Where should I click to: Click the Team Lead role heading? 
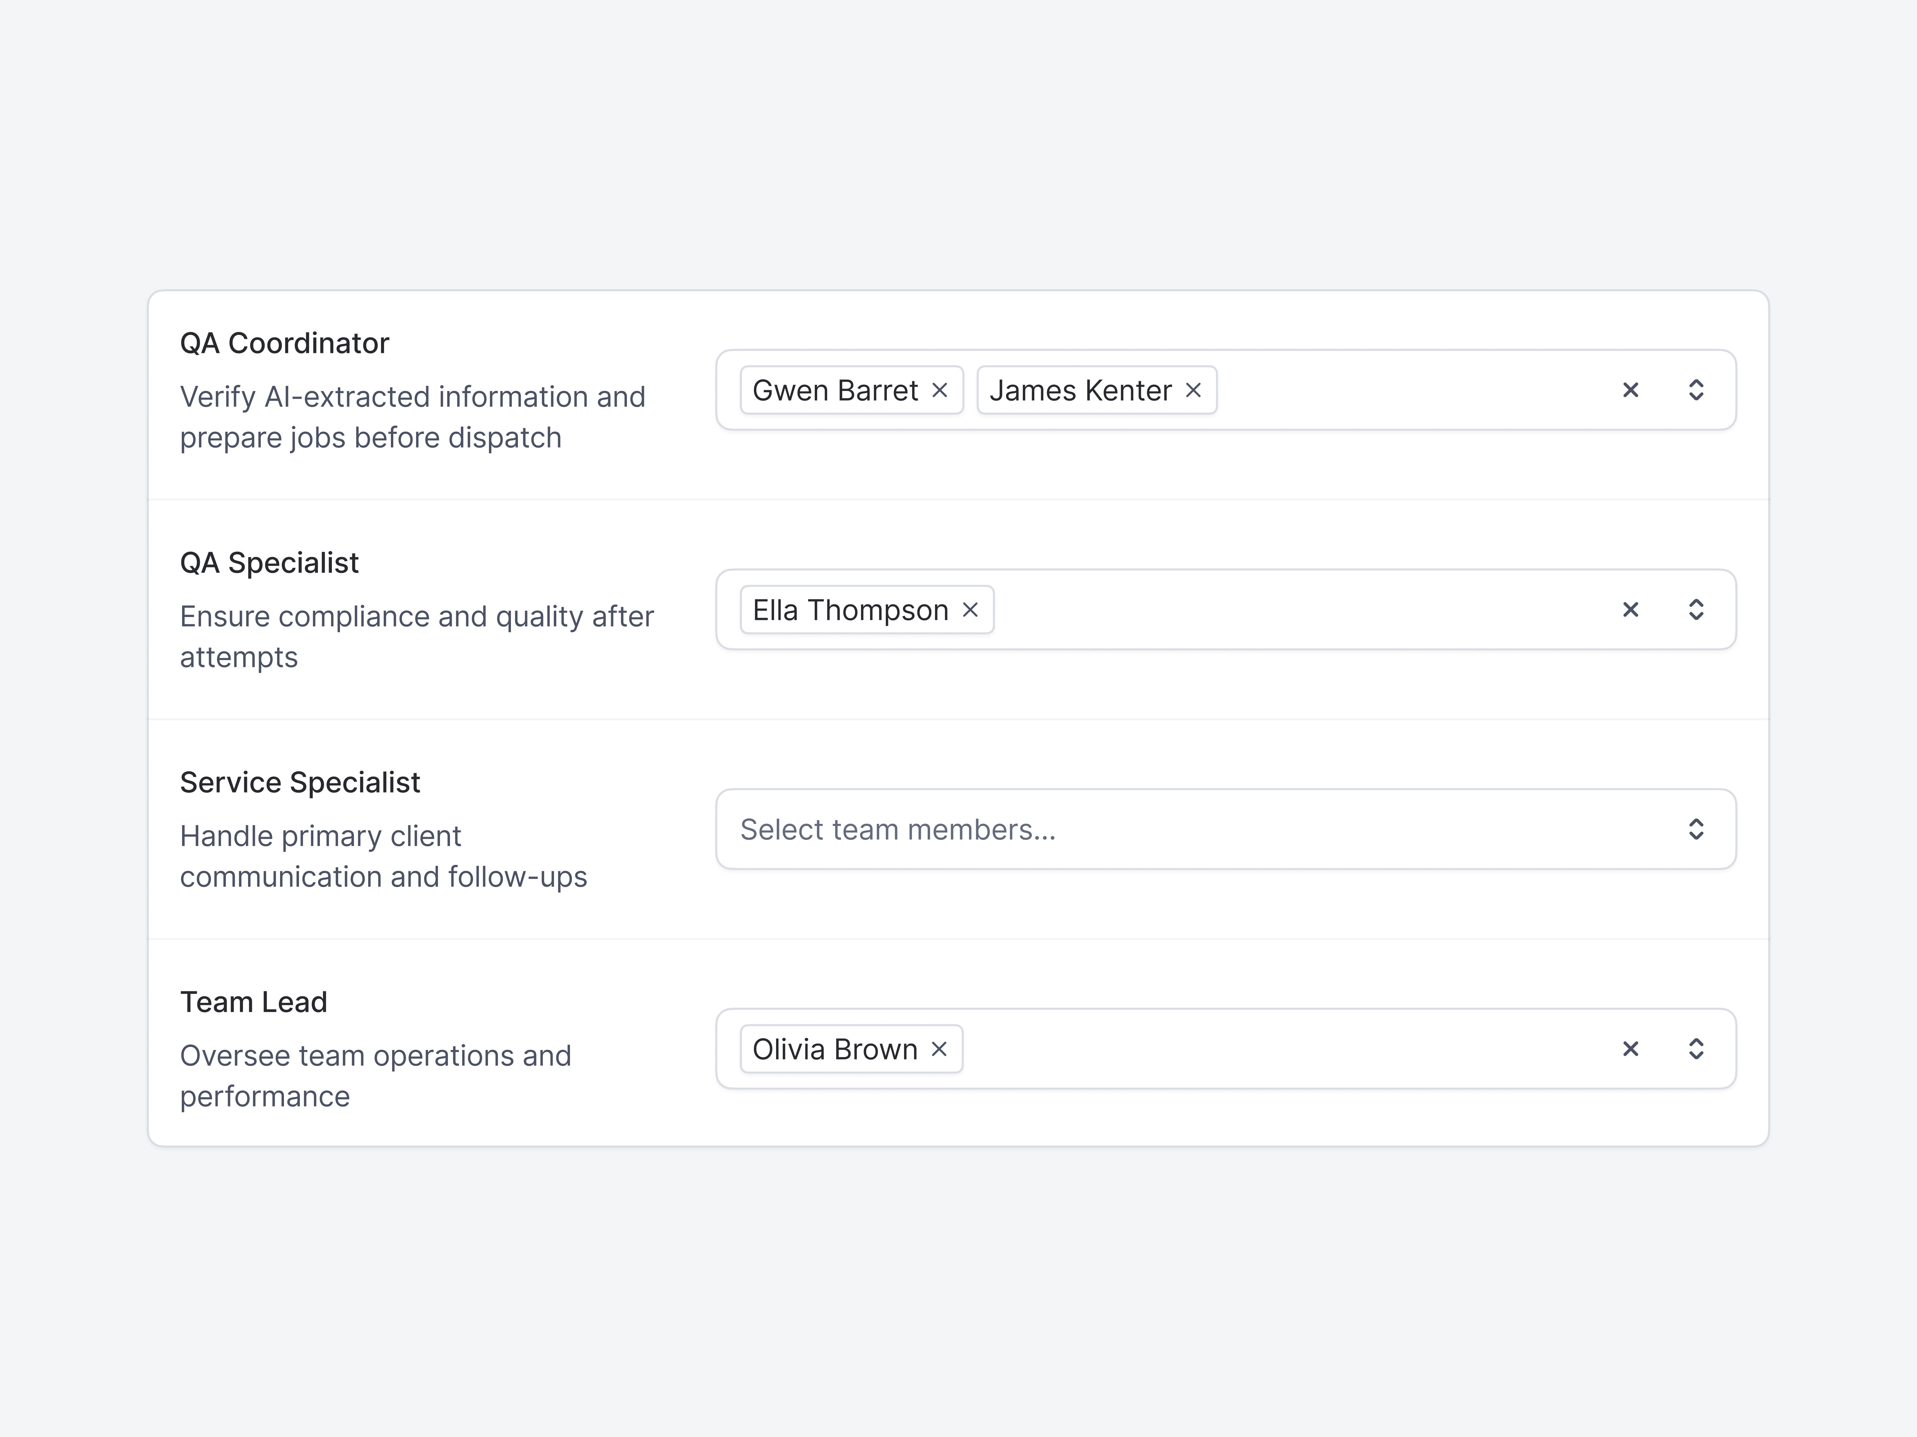[253, 1002]
